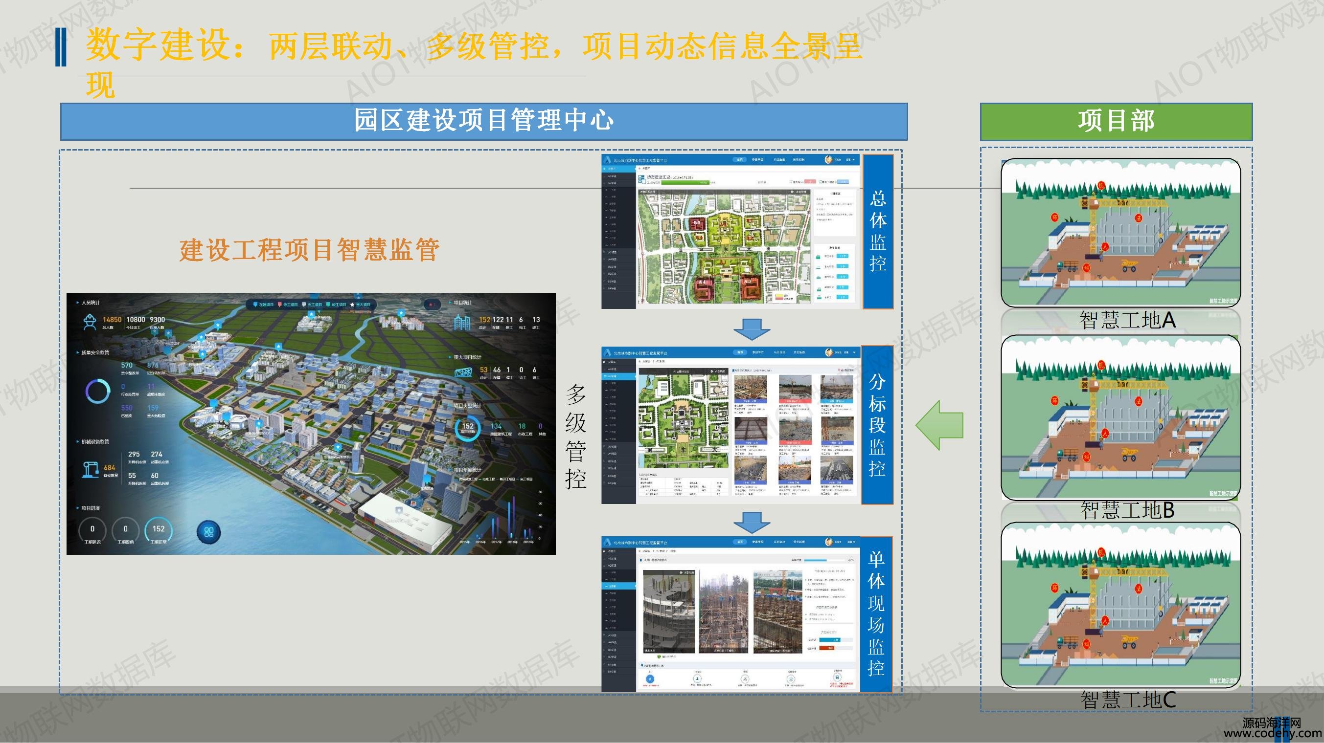The width and height of the screenshot is (1324, 743).
Task: Collapse A2标段 in overall monitoring sidebar
Action: [618, 183]
